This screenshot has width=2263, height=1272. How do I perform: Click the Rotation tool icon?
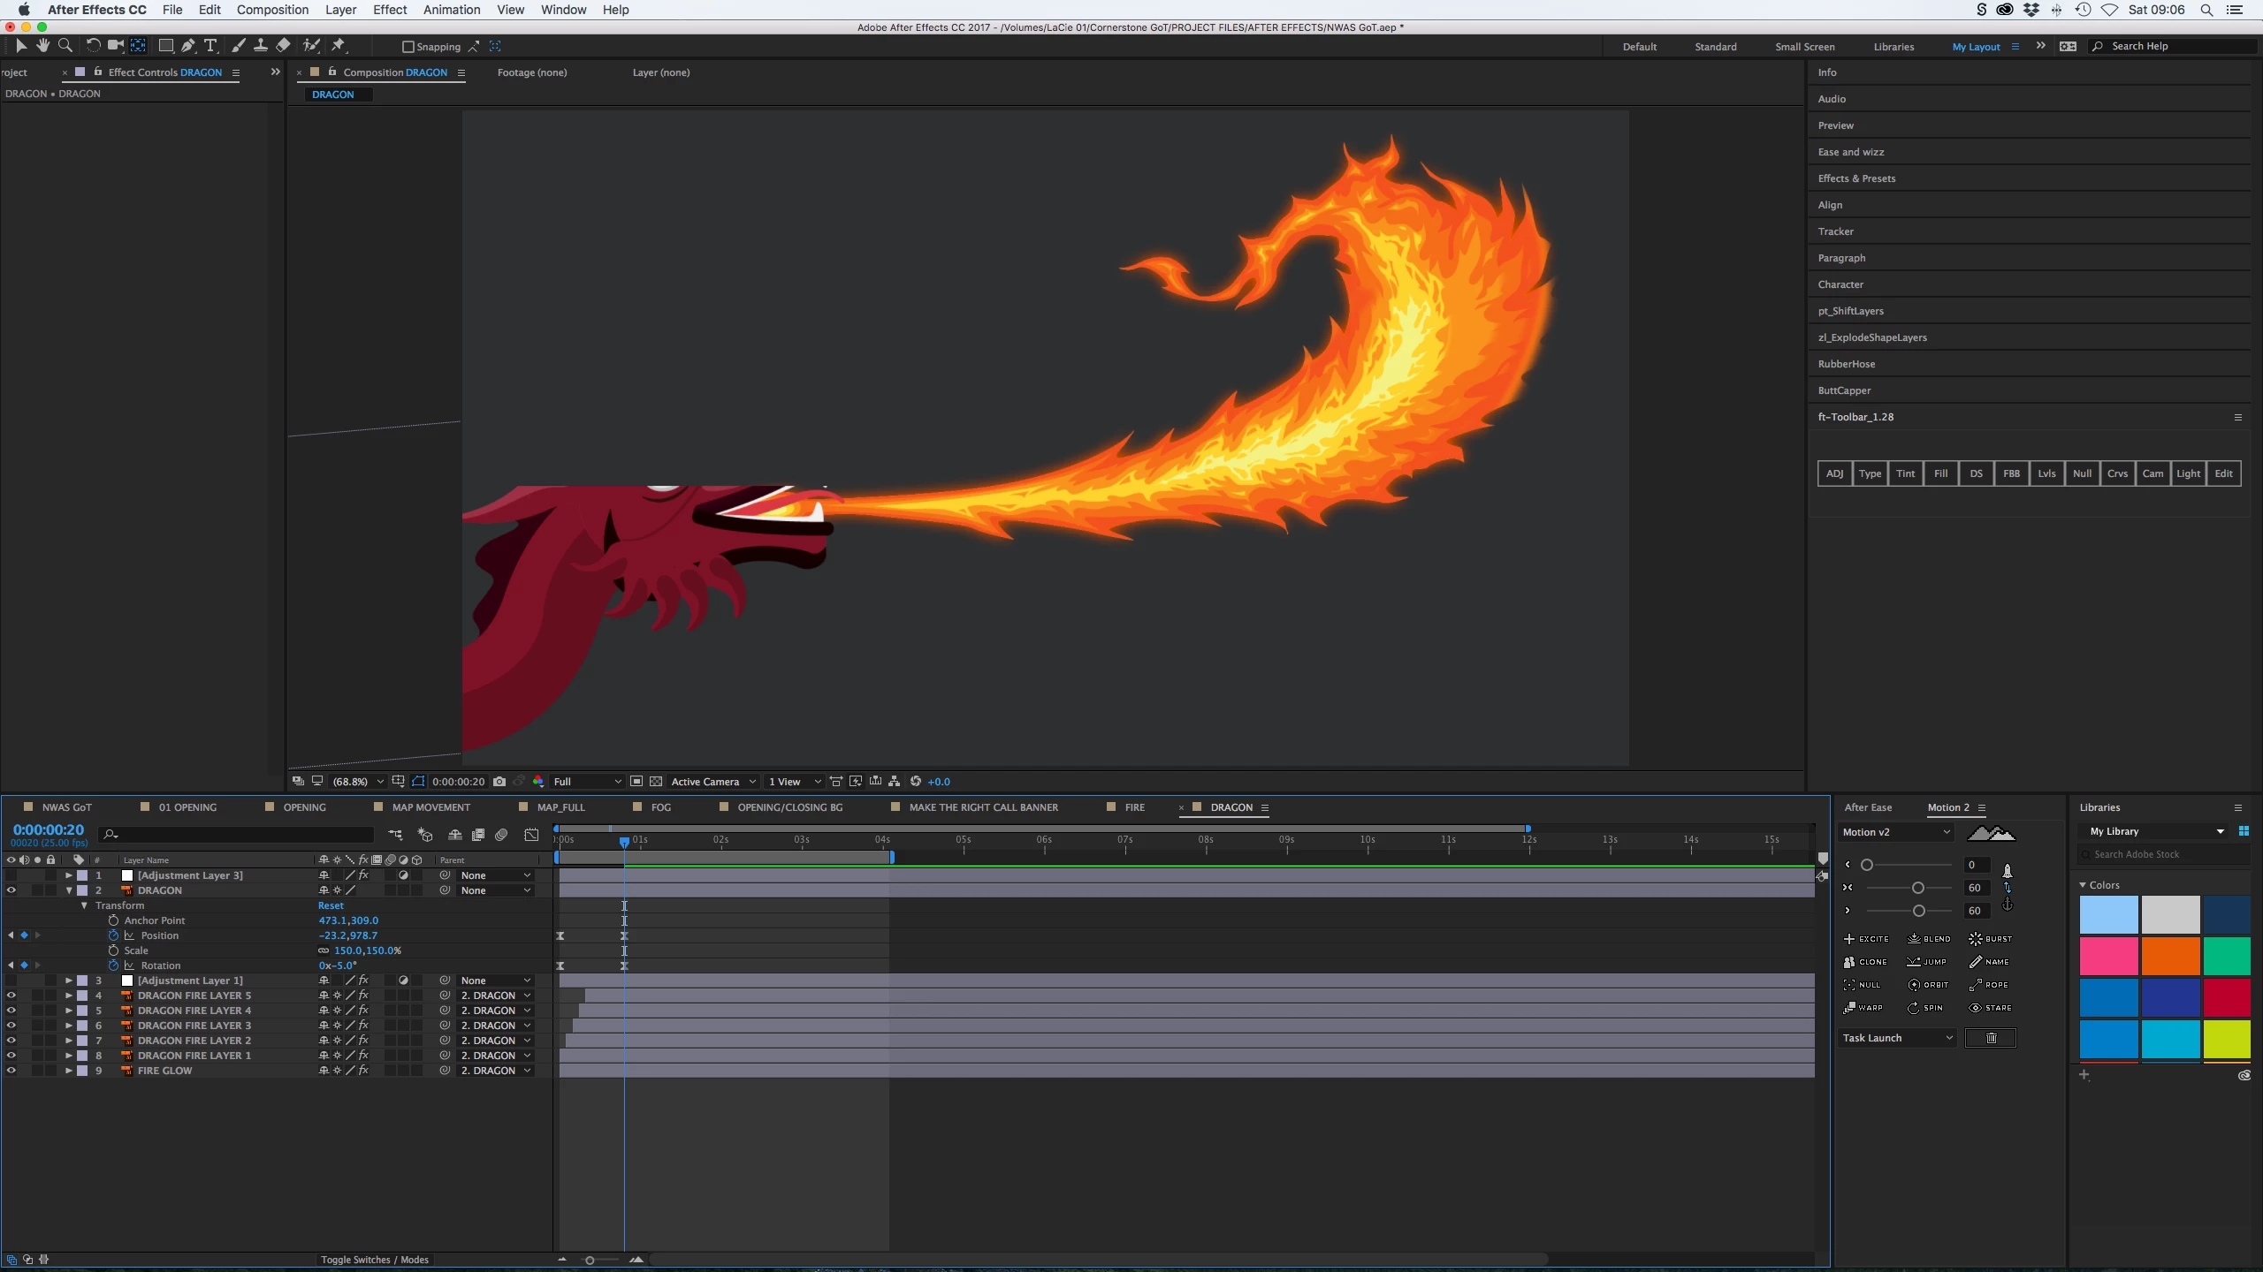[x=93, y=46]
